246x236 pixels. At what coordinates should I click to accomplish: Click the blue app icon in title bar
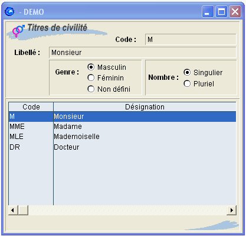tap(9, 11)
